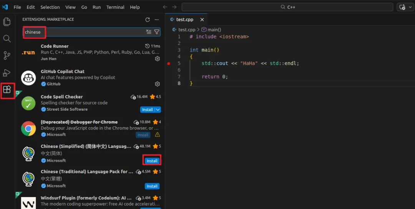Open the manage gear for GitHub Copilot Chat
415x209 pixels.
(x=157, y=84)
